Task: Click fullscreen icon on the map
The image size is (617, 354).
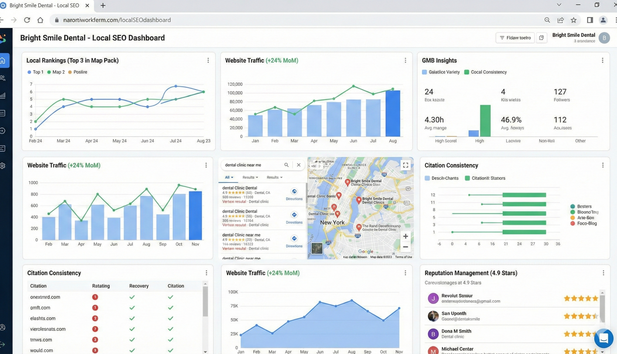Action: point(405,165)
